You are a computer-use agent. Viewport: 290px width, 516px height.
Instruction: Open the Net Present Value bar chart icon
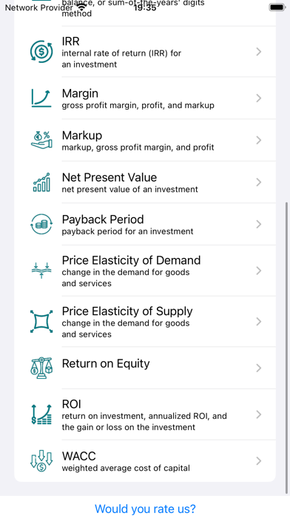41,182
